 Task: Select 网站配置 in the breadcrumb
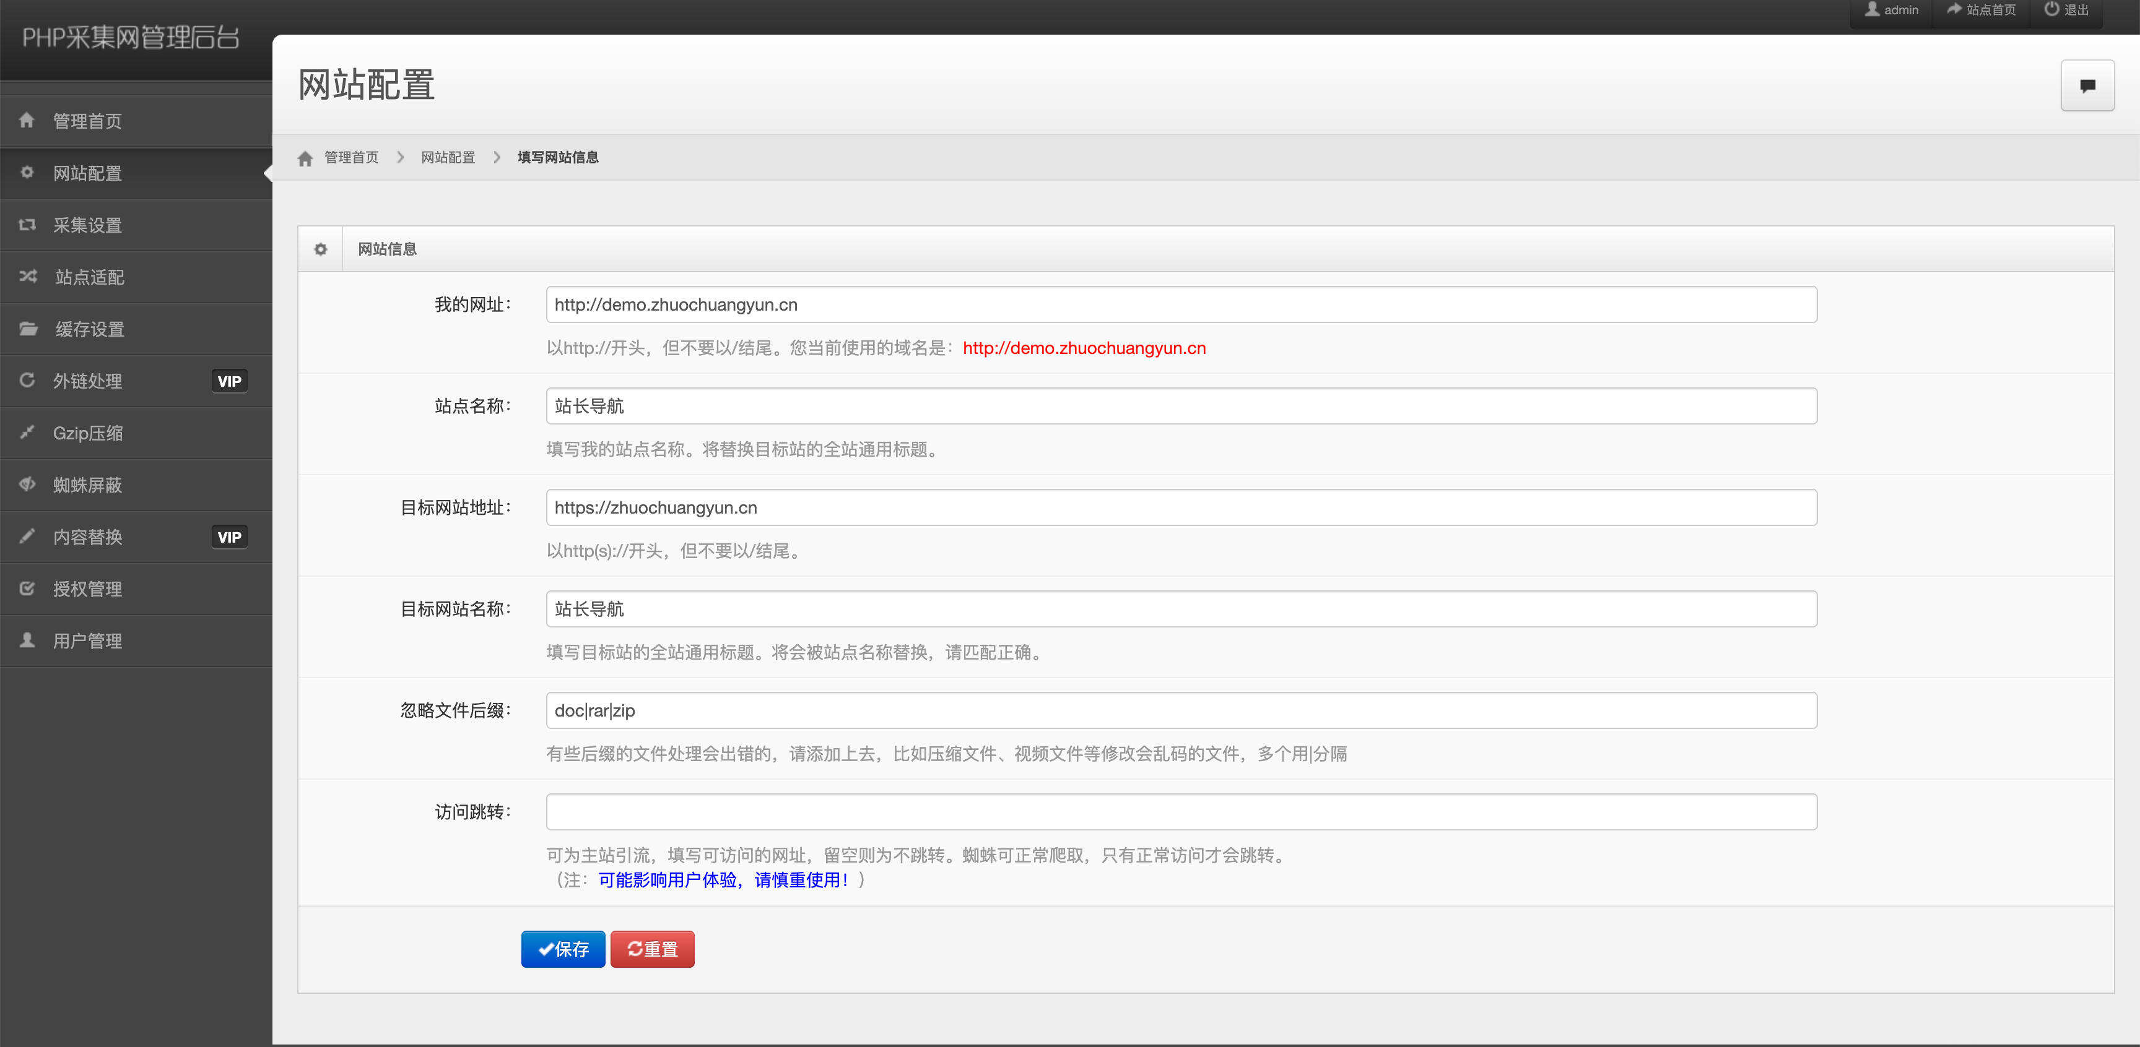point(447,157)
